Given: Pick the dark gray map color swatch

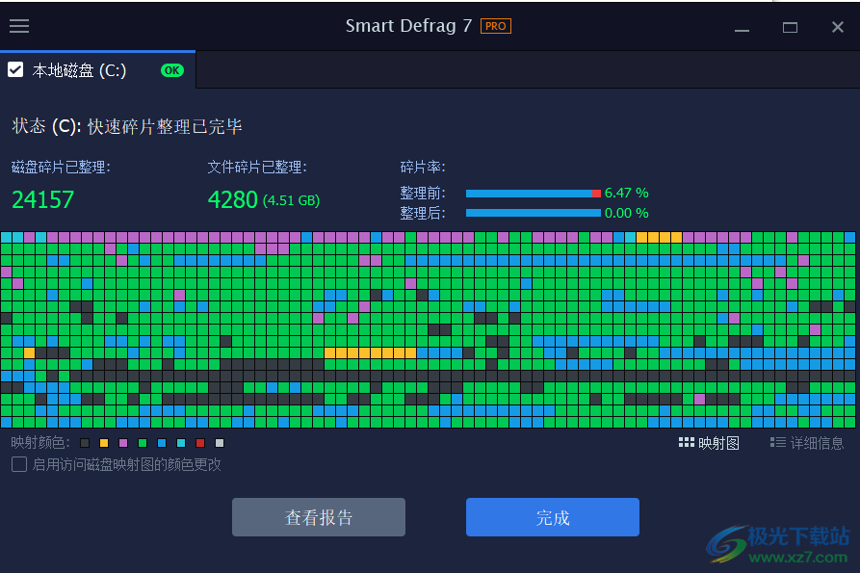Looking at the screenshot, I should point(85,443).
